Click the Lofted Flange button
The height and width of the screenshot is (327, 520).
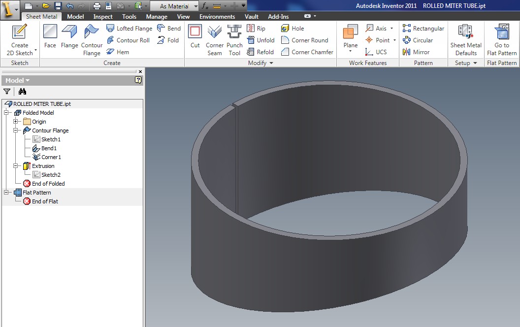(x=129, y=29)
